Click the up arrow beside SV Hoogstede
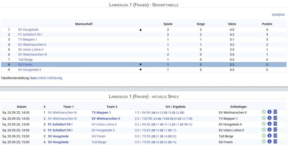This screenshot has width=288, height=145. coord(141,30)
